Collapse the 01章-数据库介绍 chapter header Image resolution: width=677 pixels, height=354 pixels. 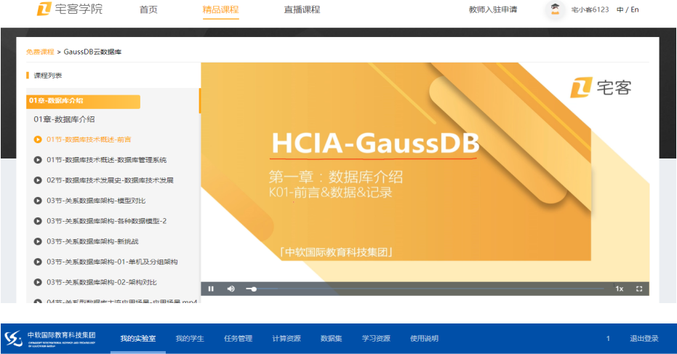click(x=83, y=101)
